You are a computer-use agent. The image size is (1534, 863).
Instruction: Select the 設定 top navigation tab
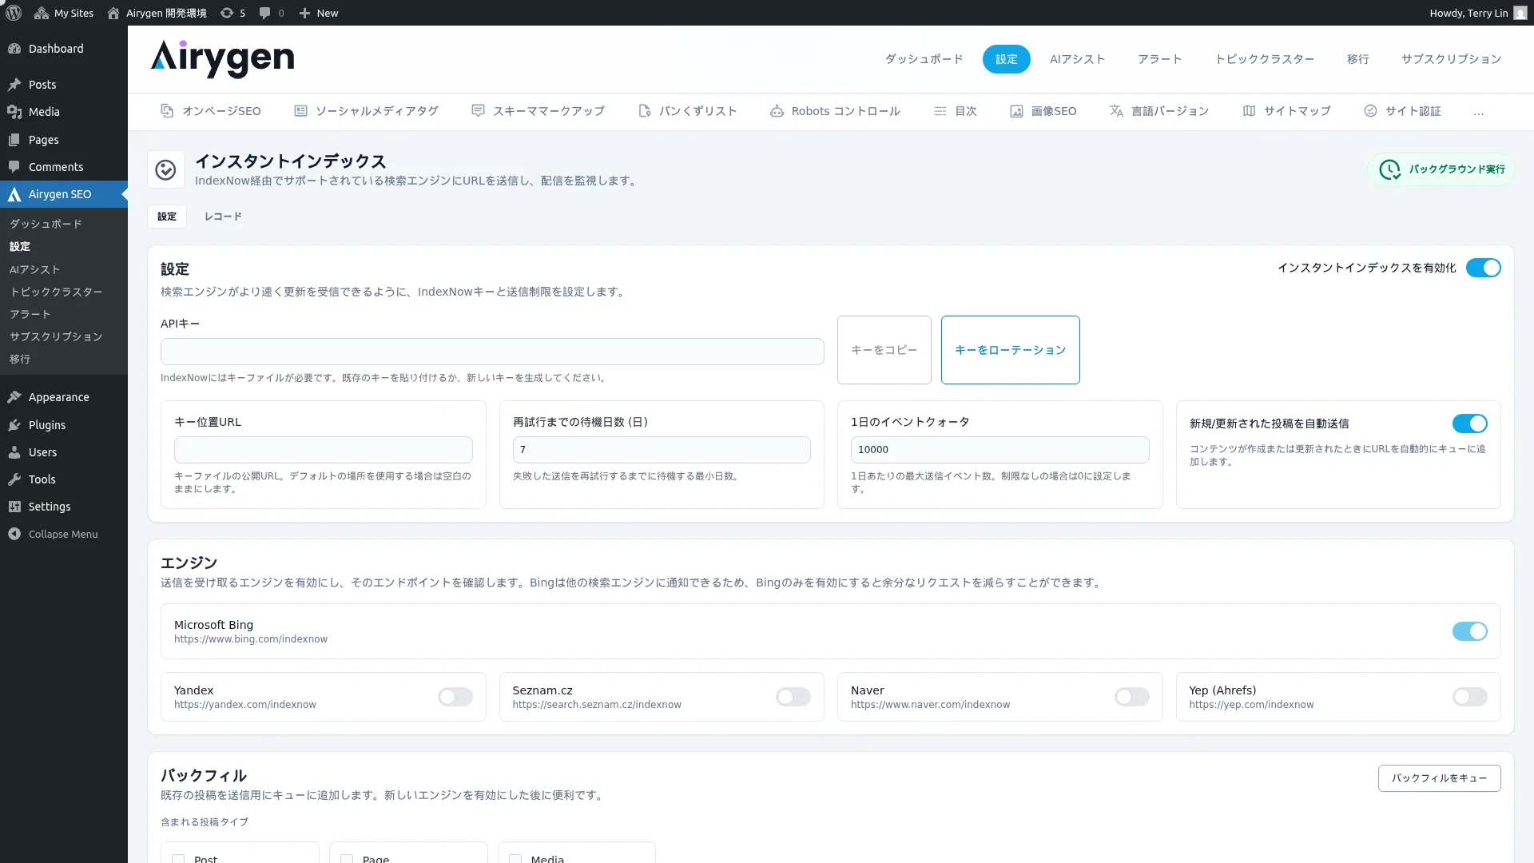point(1006,59)
